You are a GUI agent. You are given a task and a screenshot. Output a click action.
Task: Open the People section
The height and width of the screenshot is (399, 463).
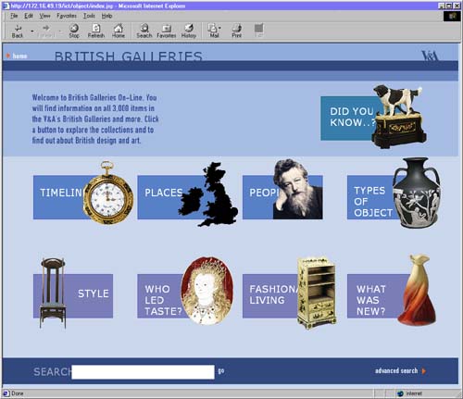tap(258, 197)
